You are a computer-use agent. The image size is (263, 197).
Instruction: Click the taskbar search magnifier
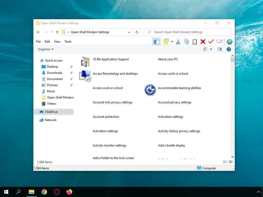(18, 192)
